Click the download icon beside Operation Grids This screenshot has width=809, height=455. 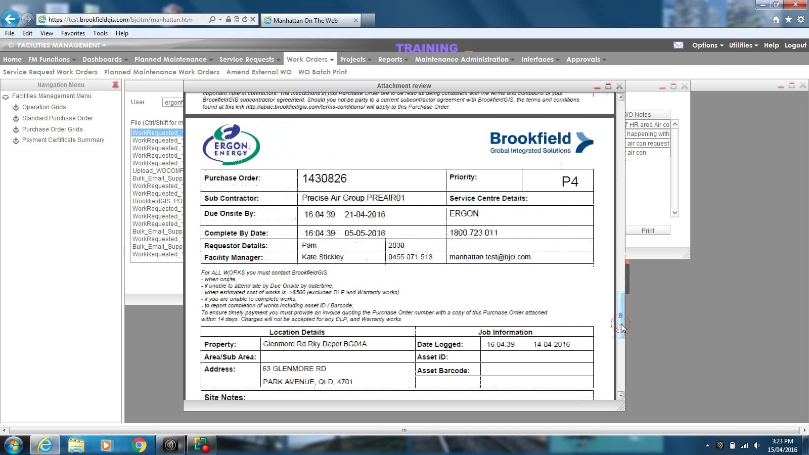click(16, 107)
